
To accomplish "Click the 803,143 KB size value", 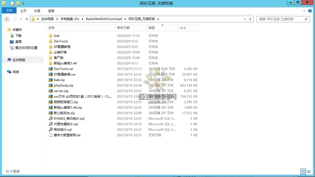I will (189, 85).
